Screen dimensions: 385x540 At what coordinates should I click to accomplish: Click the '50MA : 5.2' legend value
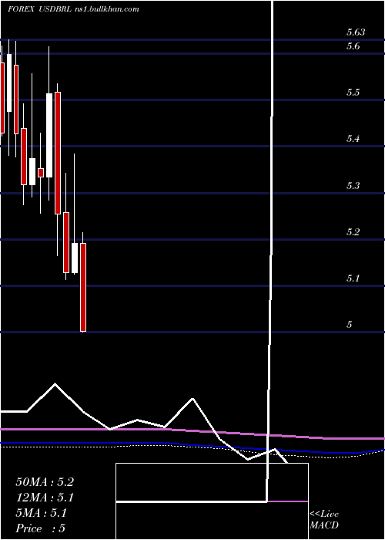pyautogui.click(x=45, y=482)
